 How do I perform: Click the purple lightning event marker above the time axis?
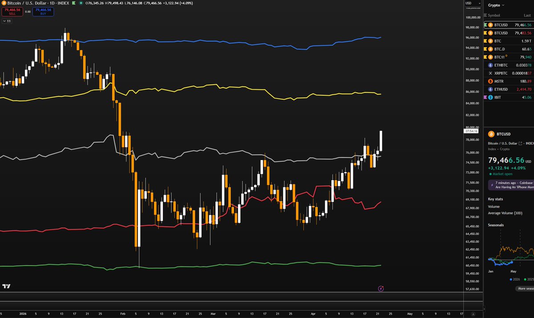pyautogui.click(x=381, y=288)
